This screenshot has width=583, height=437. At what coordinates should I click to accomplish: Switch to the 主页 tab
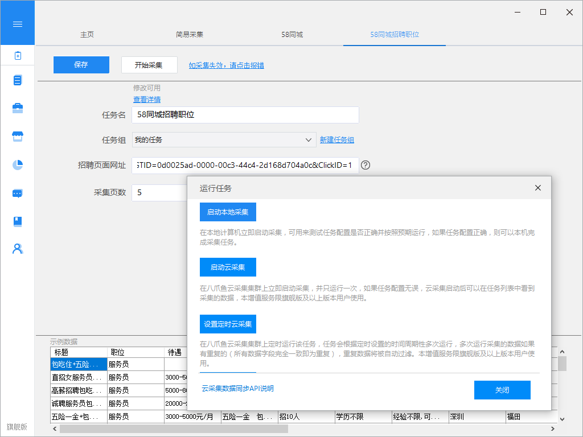(87, 35)
